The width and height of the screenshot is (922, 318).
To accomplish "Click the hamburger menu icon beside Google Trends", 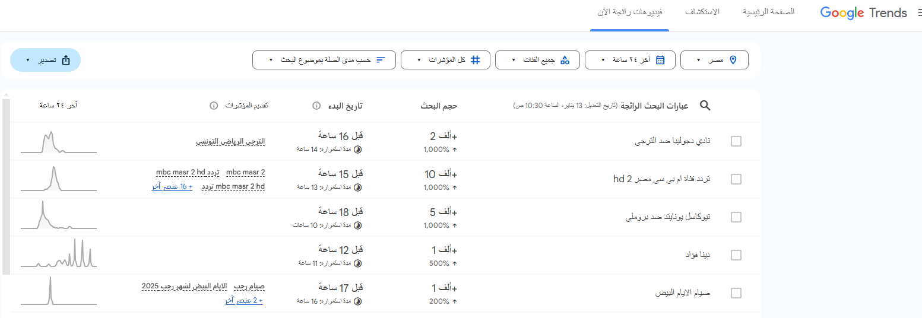I will 917,13.
